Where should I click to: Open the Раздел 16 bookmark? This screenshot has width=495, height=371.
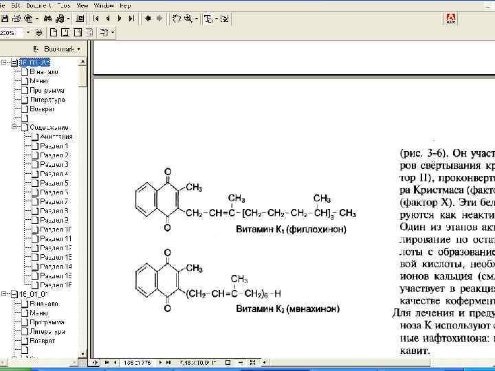tap(56, 285)
